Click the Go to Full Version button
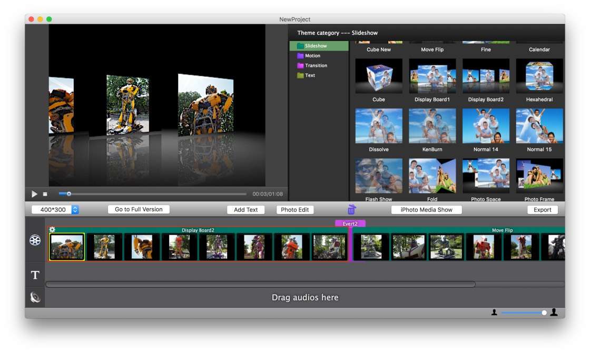Image resolution: width=590 pixels, height=354 pixels. coord(139,209)
